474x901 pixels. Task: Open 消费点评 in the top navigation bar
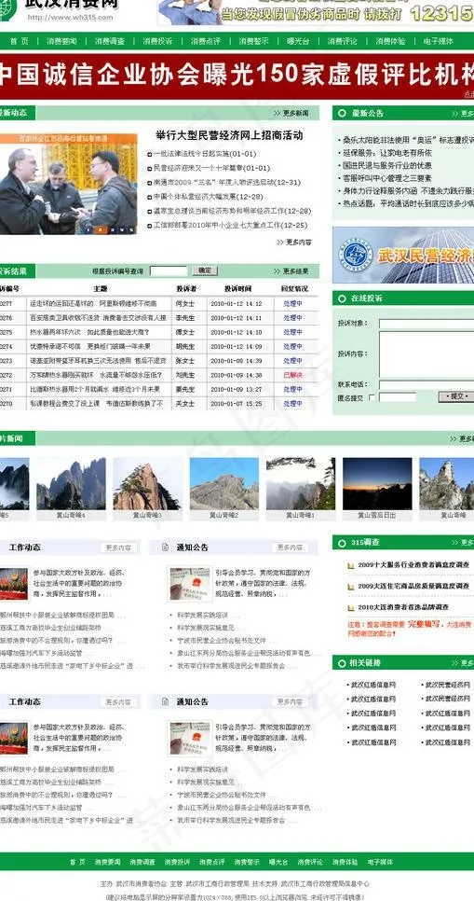[x=206, y=41]
